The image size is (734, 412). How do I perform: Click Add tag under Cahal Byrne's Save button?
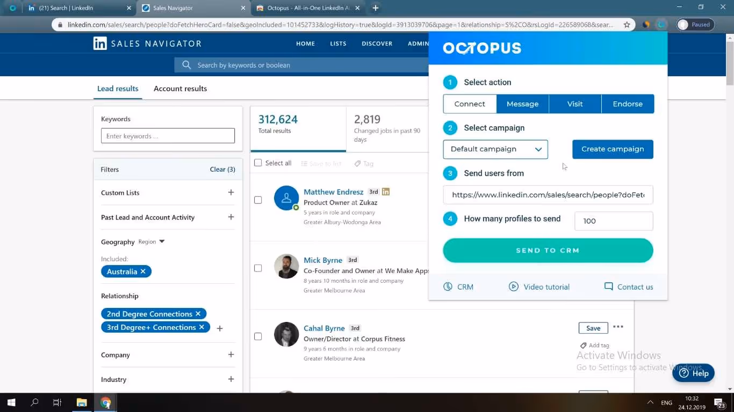[x=594, y=345]
